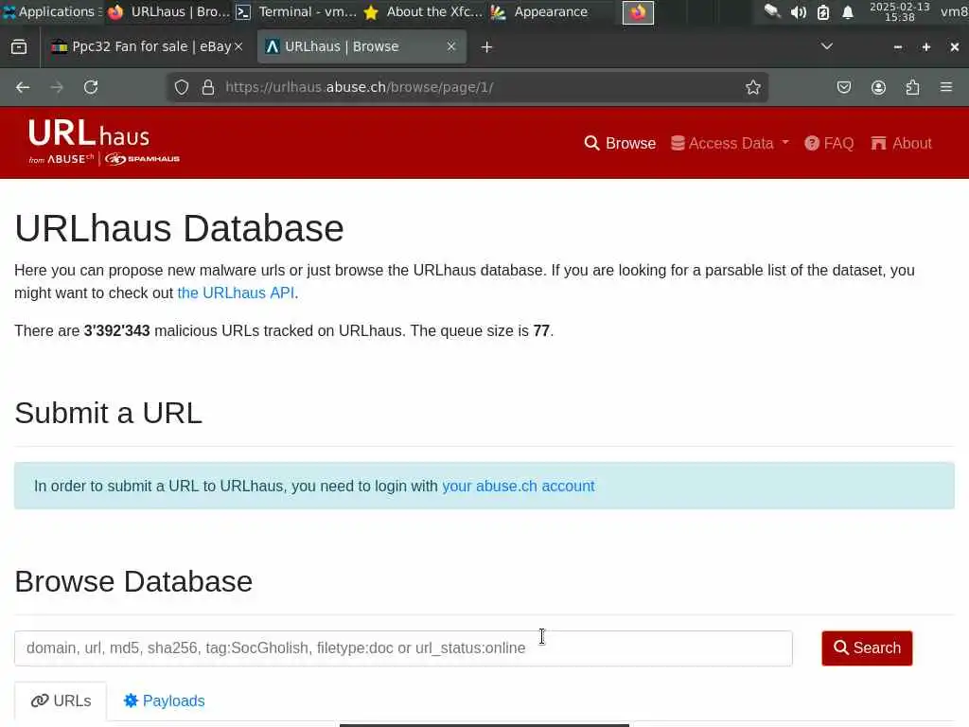Bookmark this page with the star

tap(752, 87)
